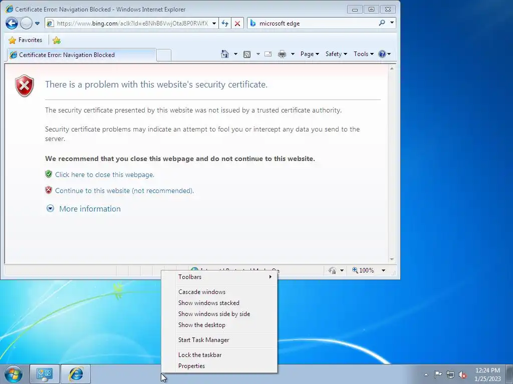Screen dimensions: 513x384
Task: Open the 100% zoom level button
Action: tap(363, 270)
